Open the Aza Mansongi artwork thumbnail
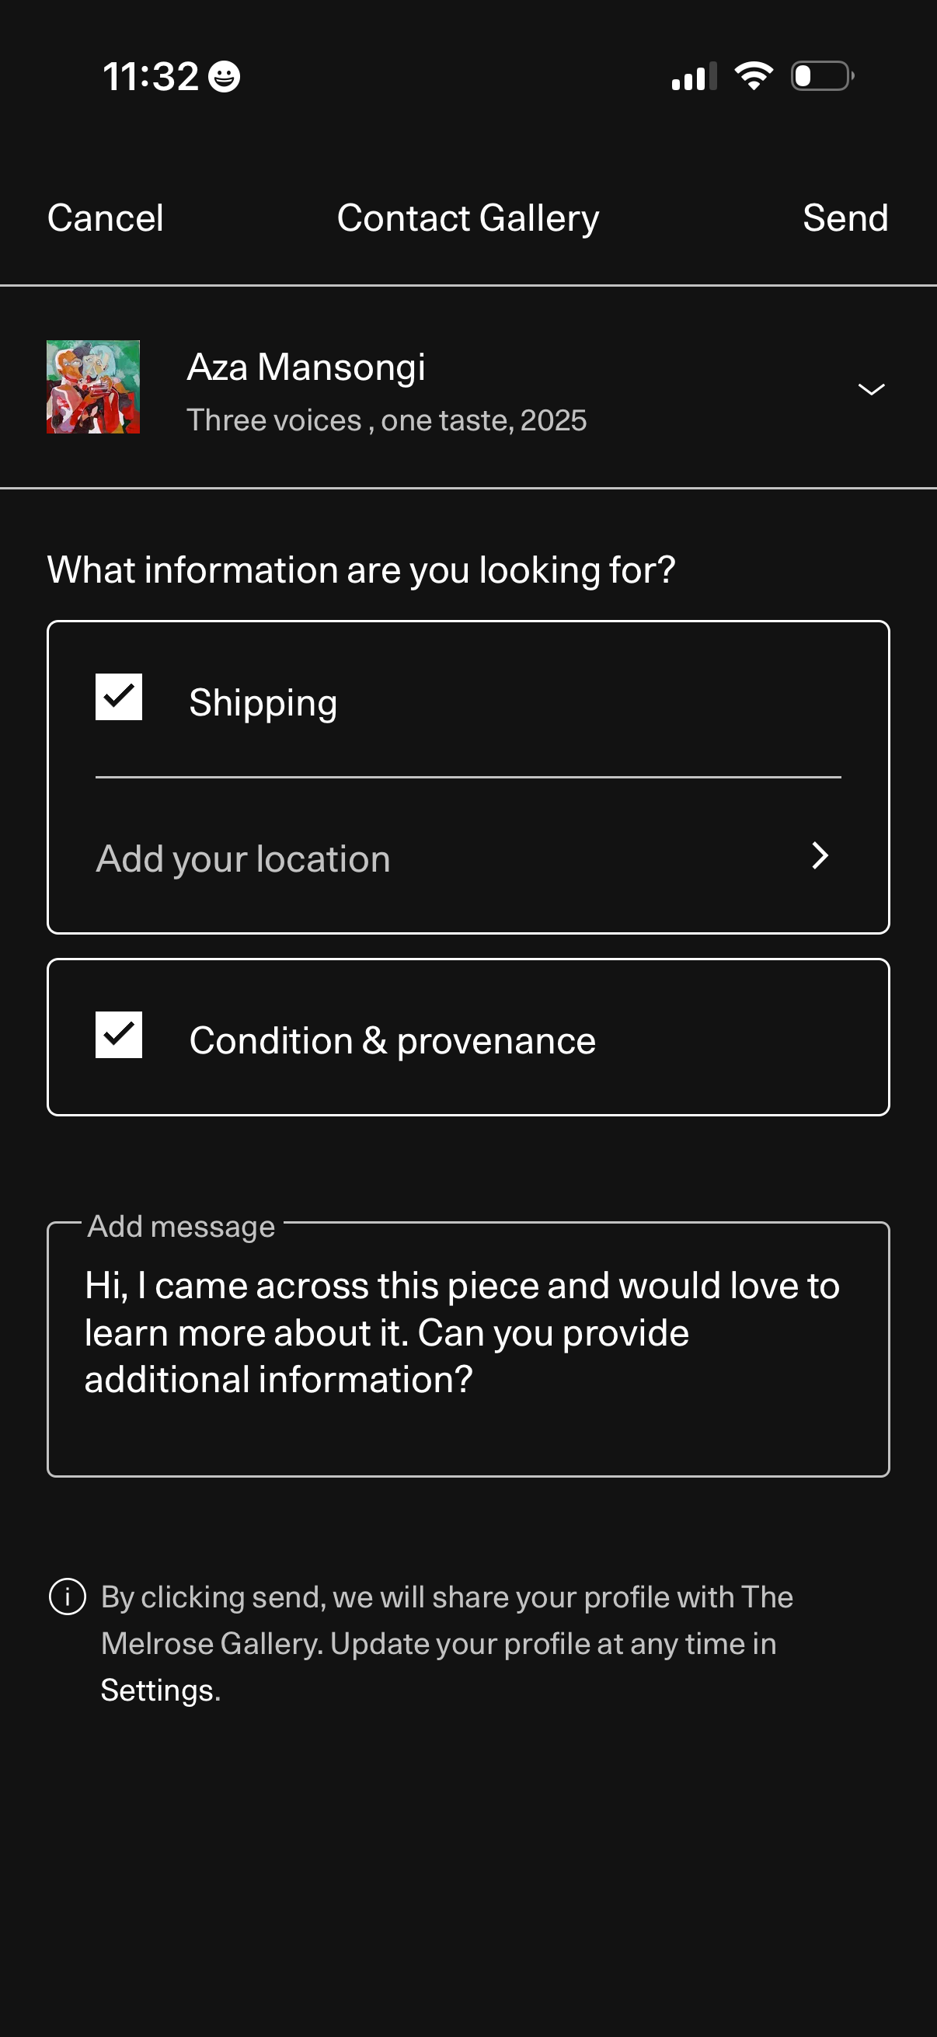The width and height of the screenshot is (937, 2037). point(93,387)
